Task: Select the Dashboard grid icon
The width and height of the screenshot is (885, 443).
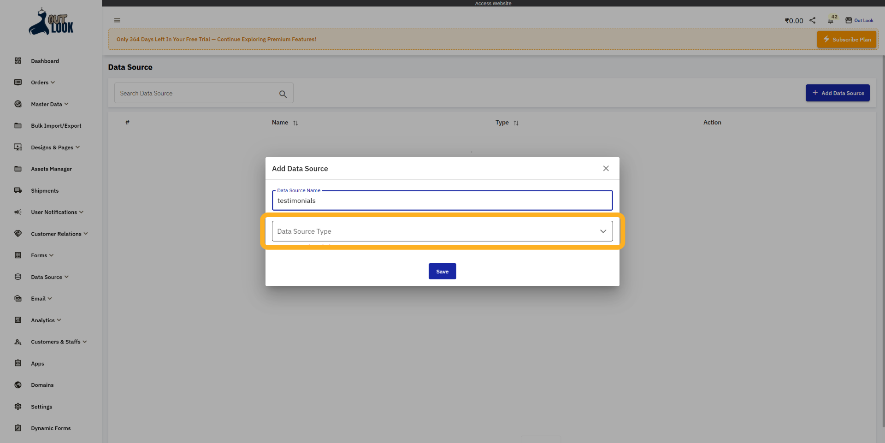Action: click(18, 60)
